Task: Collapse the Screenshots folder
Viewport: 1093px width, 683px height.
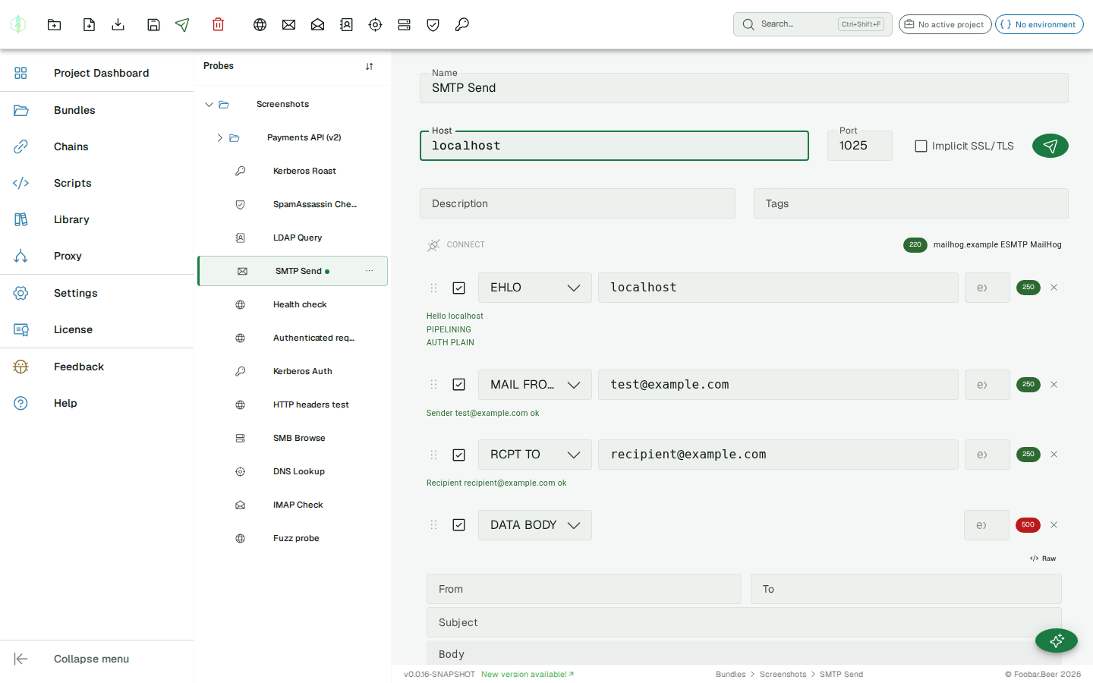Action: [x=209, y=105]
